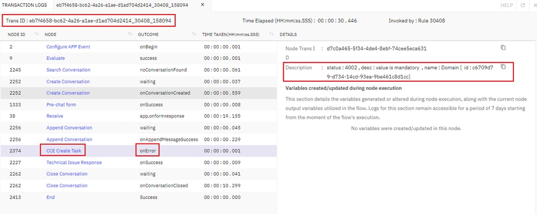Select the status 4002 description text
The image size is (537, 214).
(410, 72)
